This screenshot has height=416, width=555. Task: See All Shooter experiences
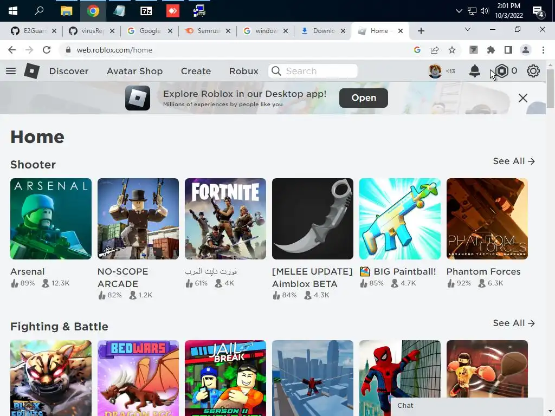[x=514, y=161]
